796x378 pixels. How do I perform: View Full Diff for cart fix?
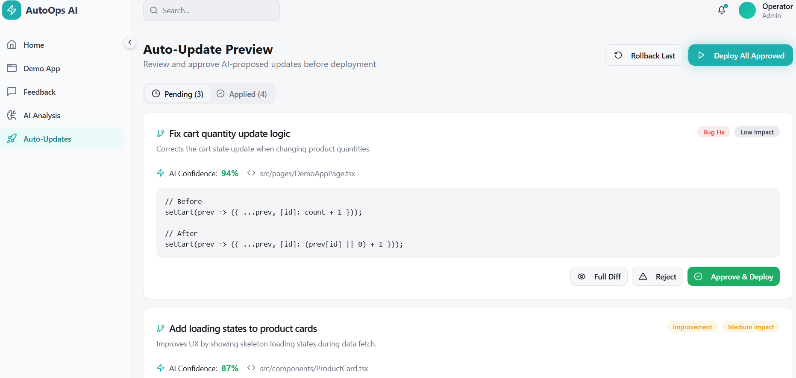tap(599, 276)
